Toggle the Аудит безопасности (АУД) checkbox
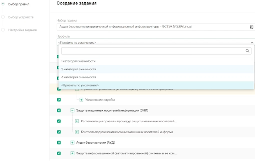Image resolution: width=255 pixels, height=161 pixels. pyautogui.click(x=59, y=142)
